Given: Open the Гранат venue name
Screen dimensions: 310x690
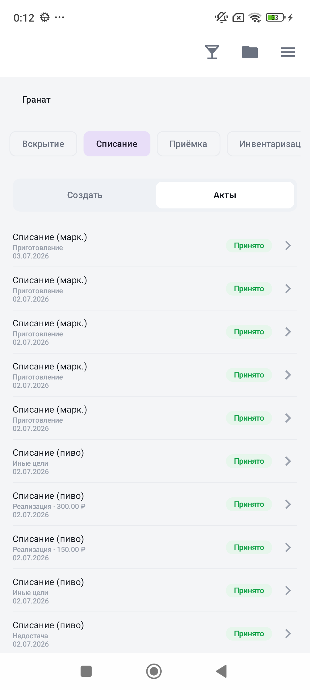Looking at the screenshot, I should pyautogui.click(x=36, y=100).
